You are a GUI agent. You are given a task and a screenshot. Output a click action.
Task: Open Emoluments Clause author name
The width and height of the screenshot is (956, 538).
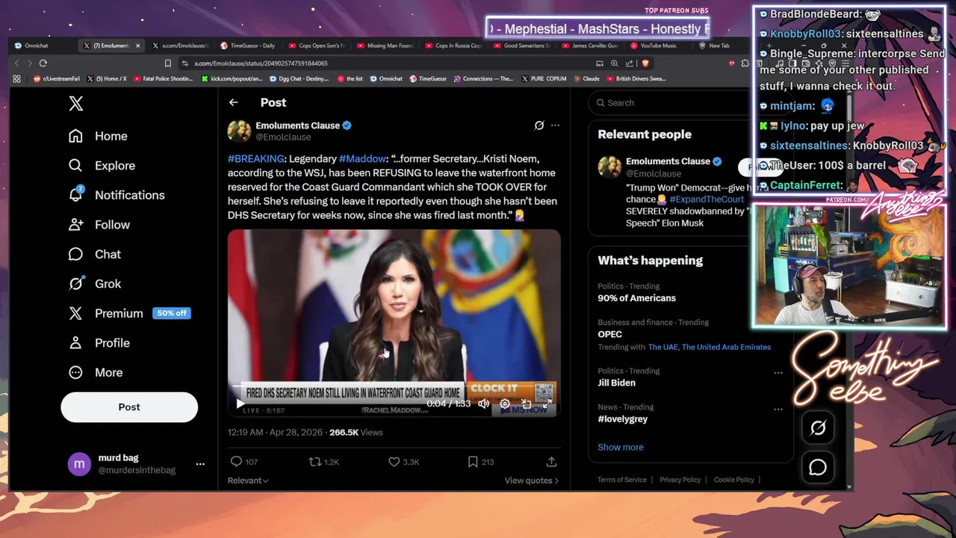[298, 126]
